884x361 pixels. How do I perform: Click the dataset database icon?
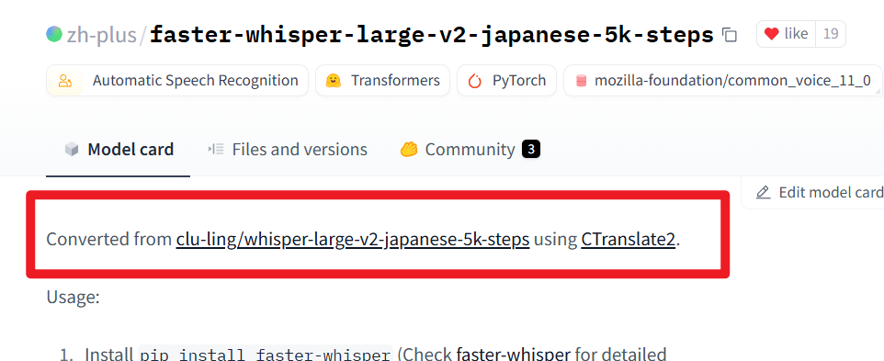[581, 81]
